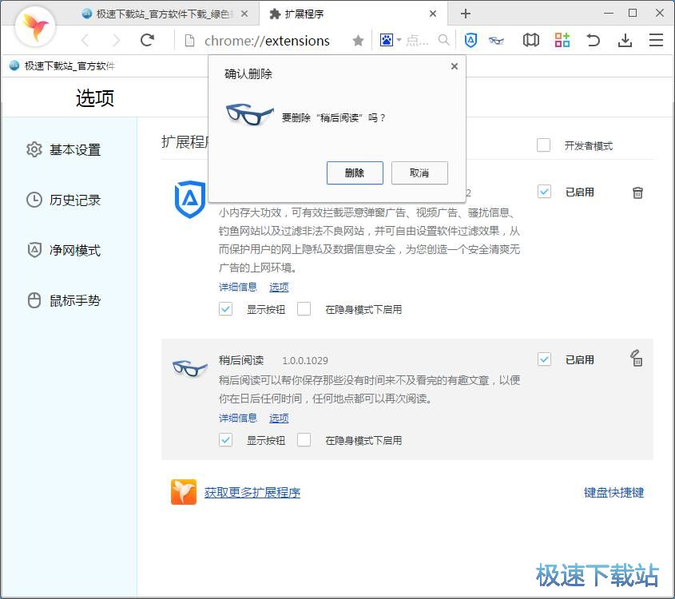
Task: Select 历史记录 in the sidebar
Action: (74, 200)
